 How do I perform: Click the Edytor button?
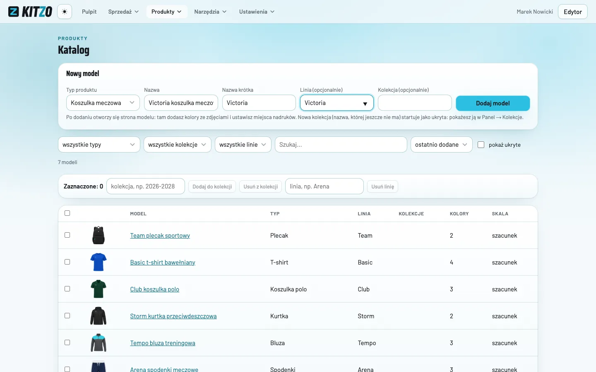pos(572,12)
